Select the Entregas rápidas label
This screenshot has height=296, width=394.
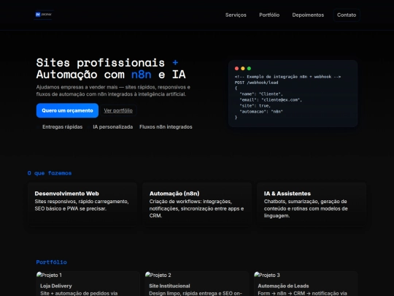(x=62, y=127)
